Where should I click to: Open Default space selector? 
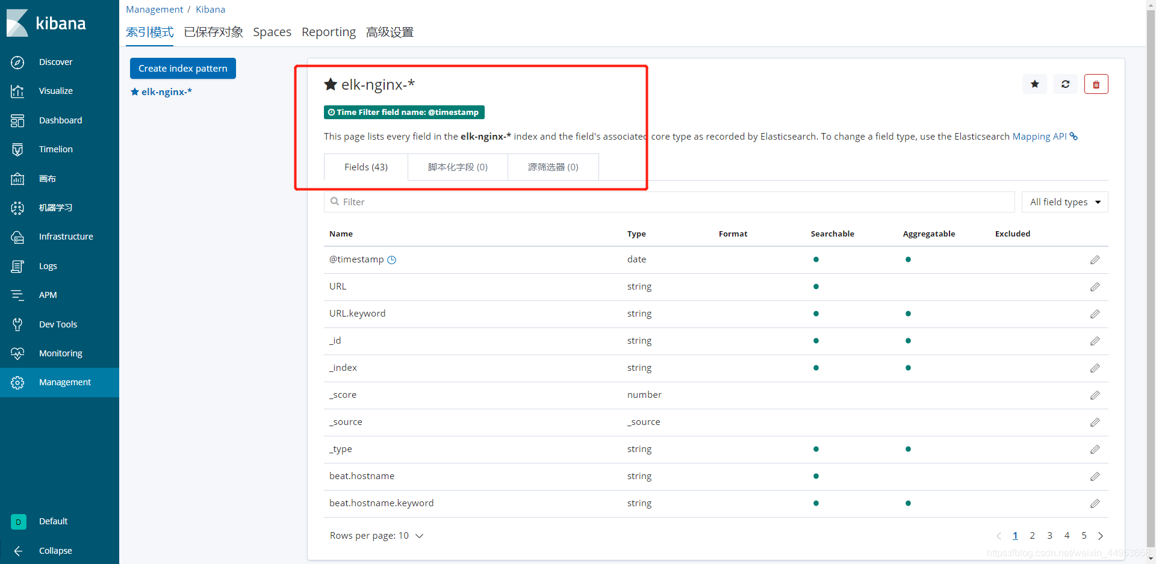[19, 521]
